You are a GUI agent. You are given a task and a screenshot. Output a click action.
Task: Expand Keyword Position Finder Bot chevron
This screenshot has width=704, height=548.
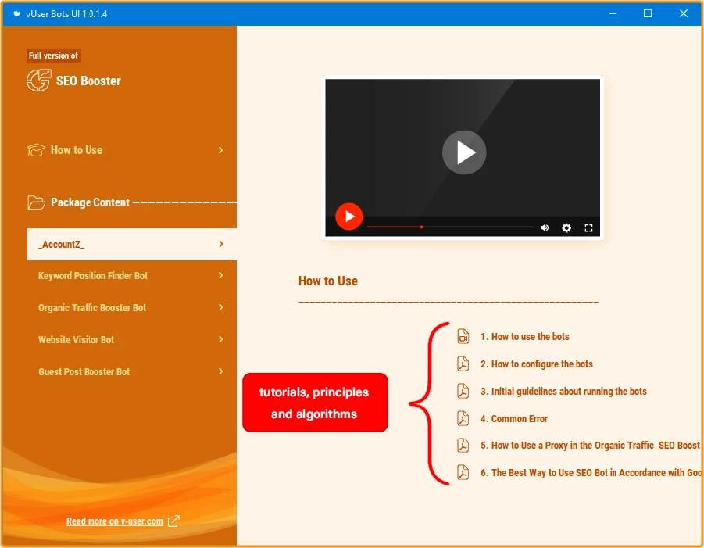click(x=220, y=275)
